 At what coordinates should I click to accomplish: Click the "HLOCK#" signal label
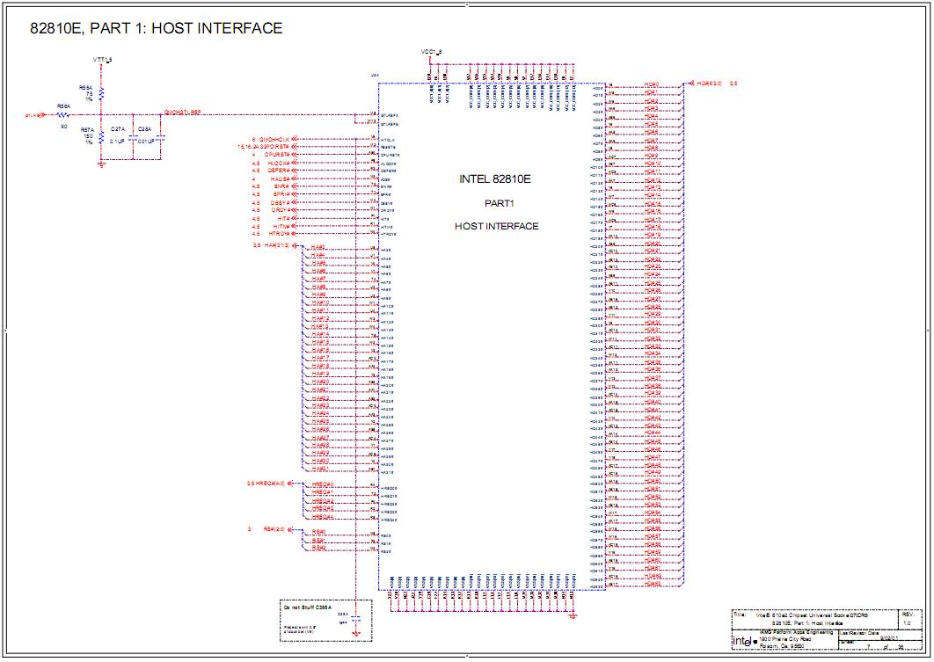click(x=279, y=164)
